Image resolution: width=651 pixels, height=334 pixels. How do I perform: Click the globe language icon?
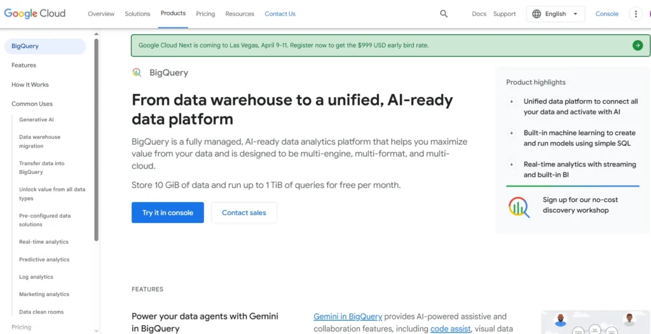pos(537,14)
